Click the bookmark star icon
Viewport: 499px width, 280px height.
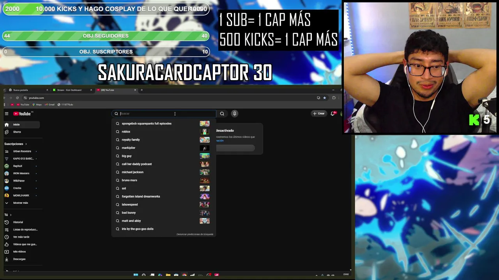click(x=324, y=98)
